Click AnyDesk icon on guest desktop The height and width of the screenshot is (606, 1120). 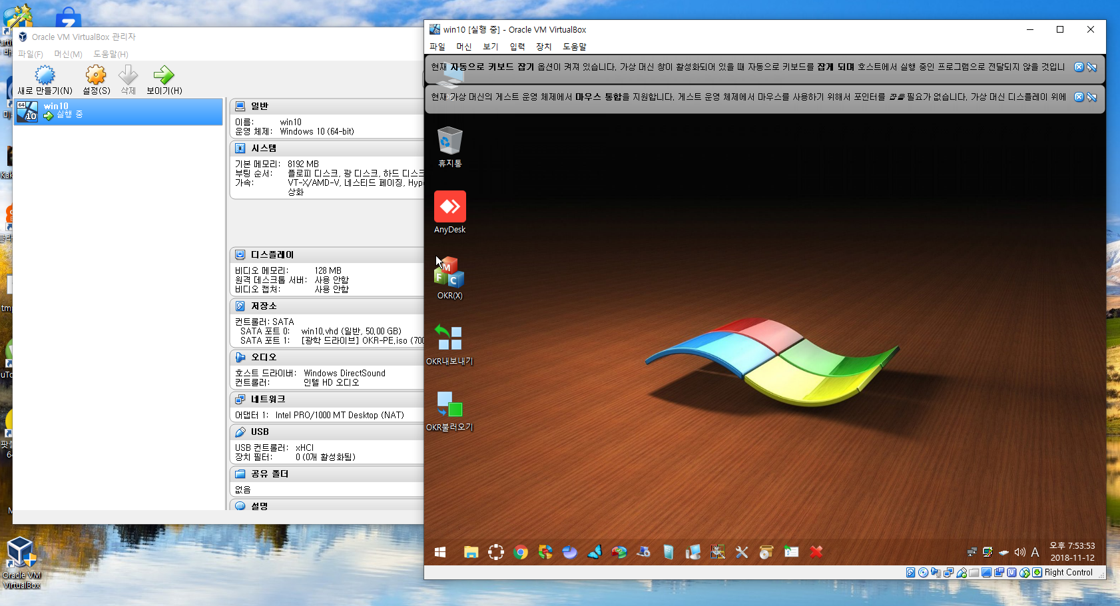pos(449,212)
